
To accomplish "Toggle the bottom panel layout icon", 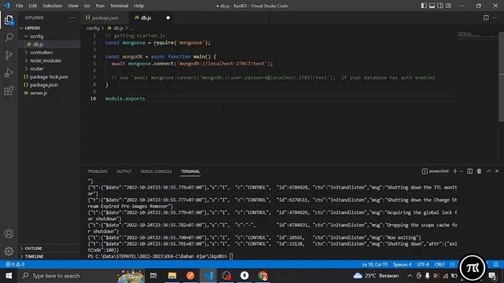I will pos(432,6).
